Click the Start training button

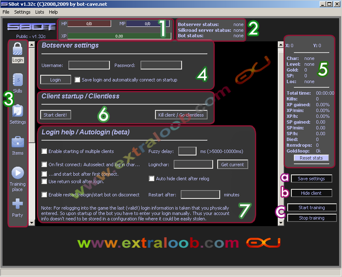pyautogui.click(x=312, y=208)
